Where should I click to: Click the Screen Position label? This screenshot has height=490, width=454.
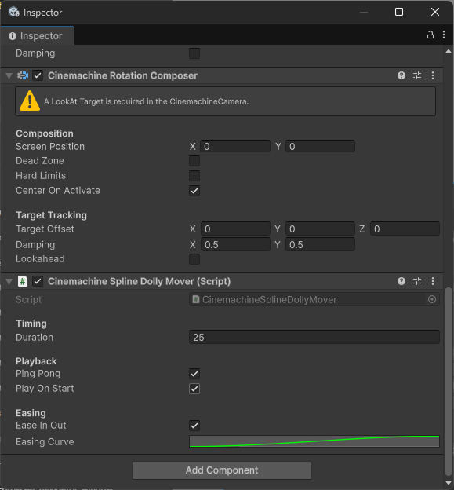[x=50, y=147]
